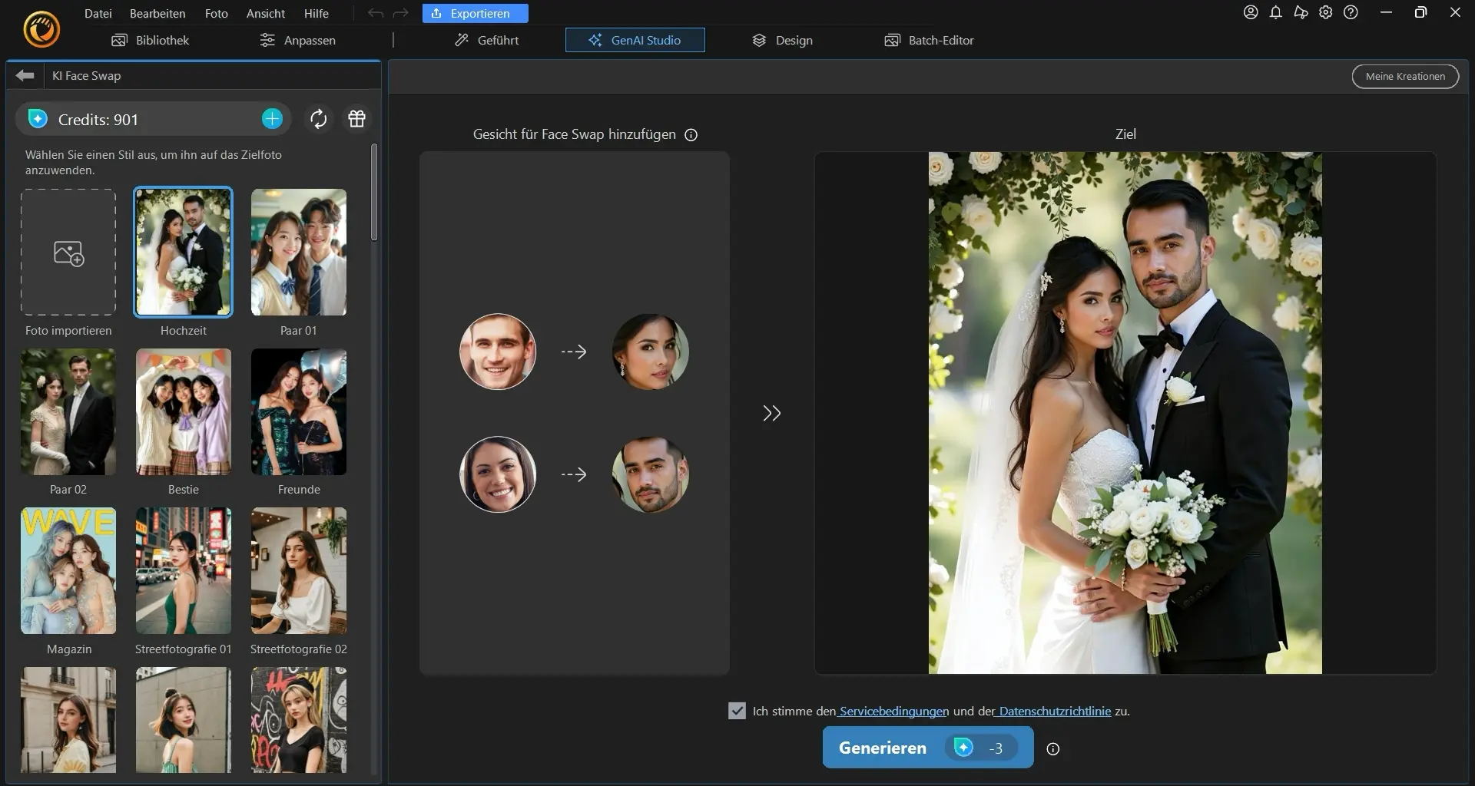
Task: Open the gift rewards icon
Action: (356, 119)
